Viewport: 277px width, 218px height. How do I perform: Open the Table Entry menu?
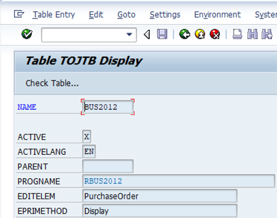click(54, 15)
